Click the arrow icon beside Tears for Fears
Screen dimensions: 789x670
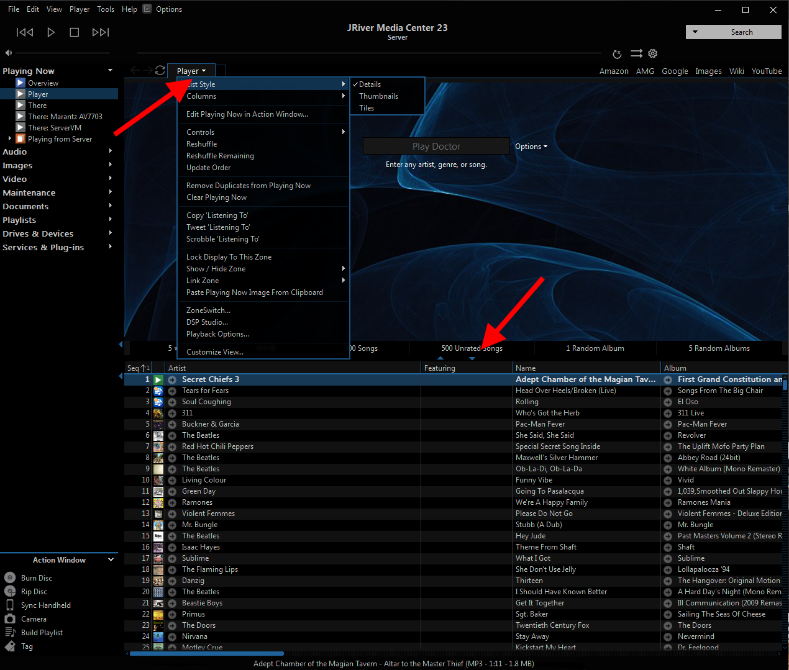[x=172, y=391]
